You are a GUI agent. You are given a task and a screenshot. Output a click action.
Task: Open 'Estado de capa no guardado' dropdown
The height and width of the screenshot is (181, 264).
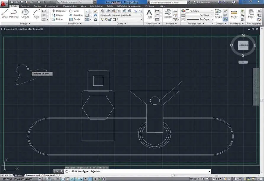click(121, 15)
